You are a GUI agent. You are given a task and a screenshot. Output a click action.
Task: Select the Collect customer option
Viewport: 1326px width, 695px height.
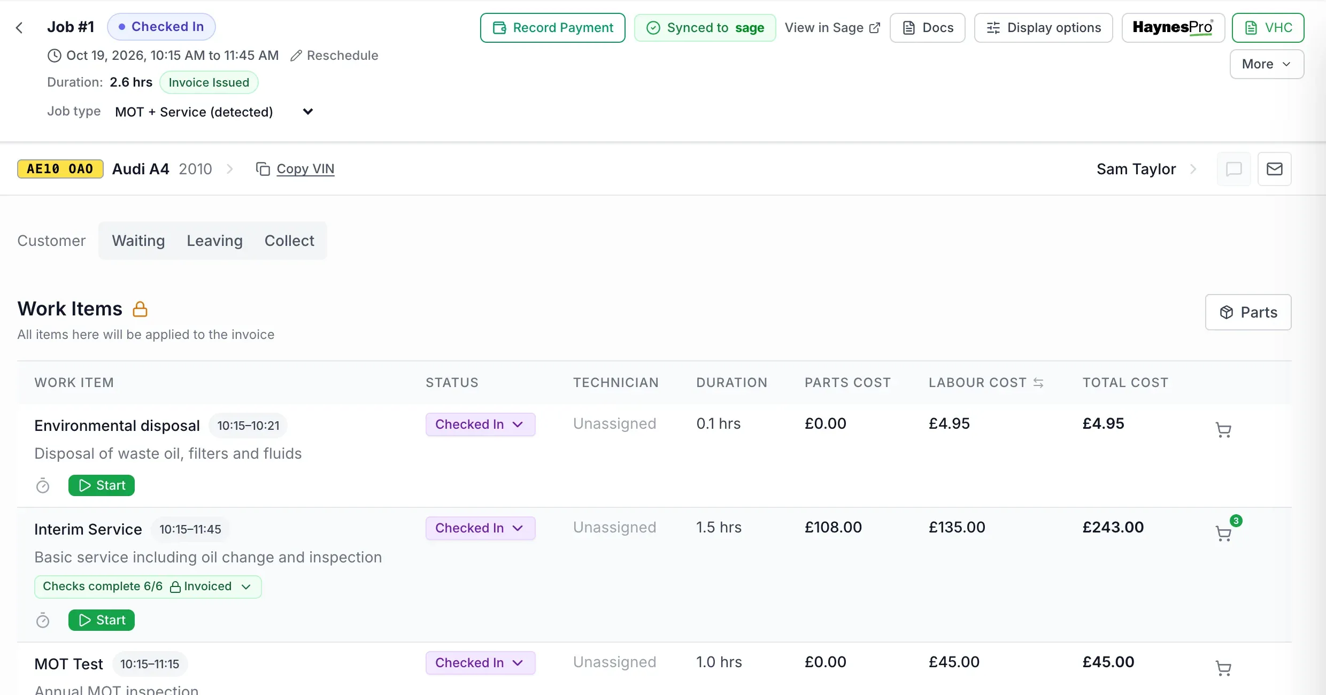[x=289, y=241]
